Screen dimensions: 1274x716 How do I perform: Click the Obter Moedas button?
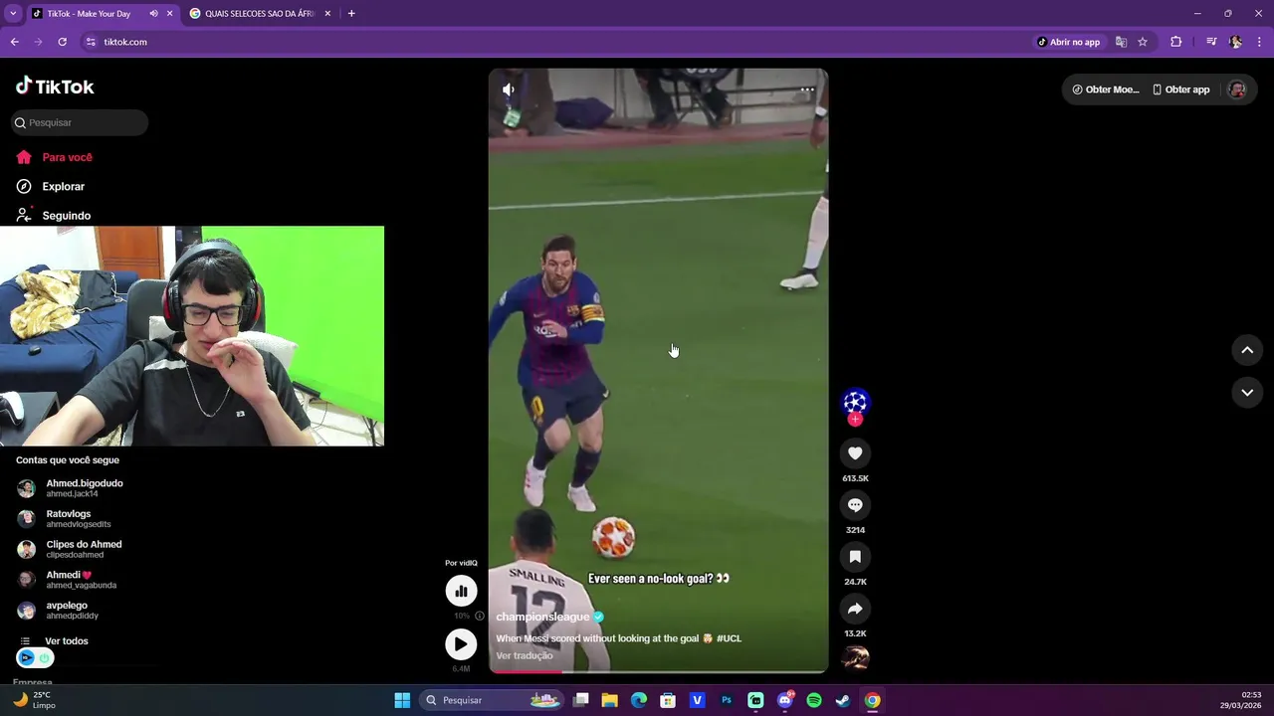(x=1105, y=89)
